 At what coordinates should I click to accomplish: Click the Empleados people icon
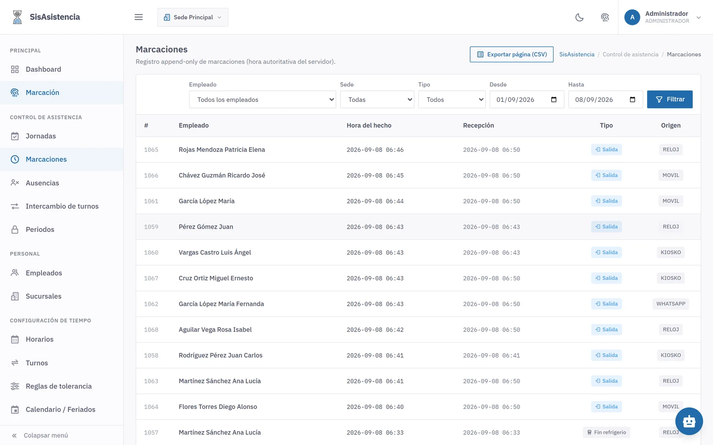click(15, 273)
